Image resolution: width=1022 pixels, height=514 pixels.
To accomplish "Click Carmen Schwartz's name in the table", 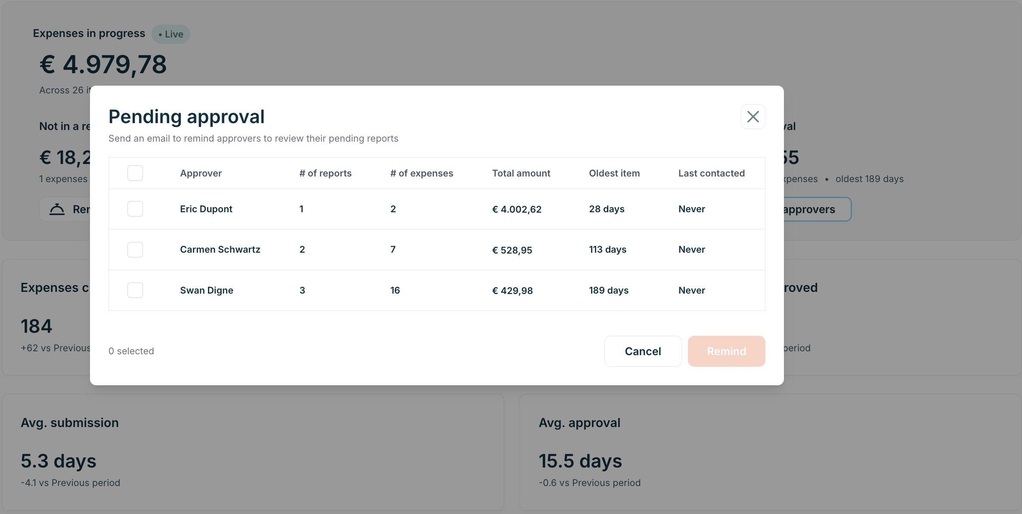I will tap(220, 250).
